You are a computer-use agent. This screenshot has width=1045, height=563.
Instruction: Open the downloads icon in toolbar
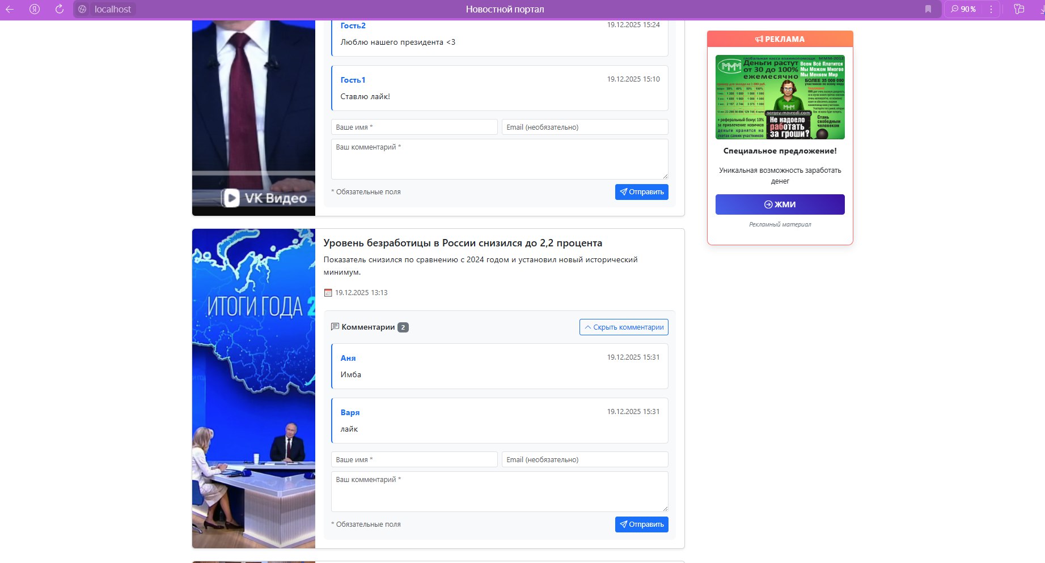coord(1042,9)
